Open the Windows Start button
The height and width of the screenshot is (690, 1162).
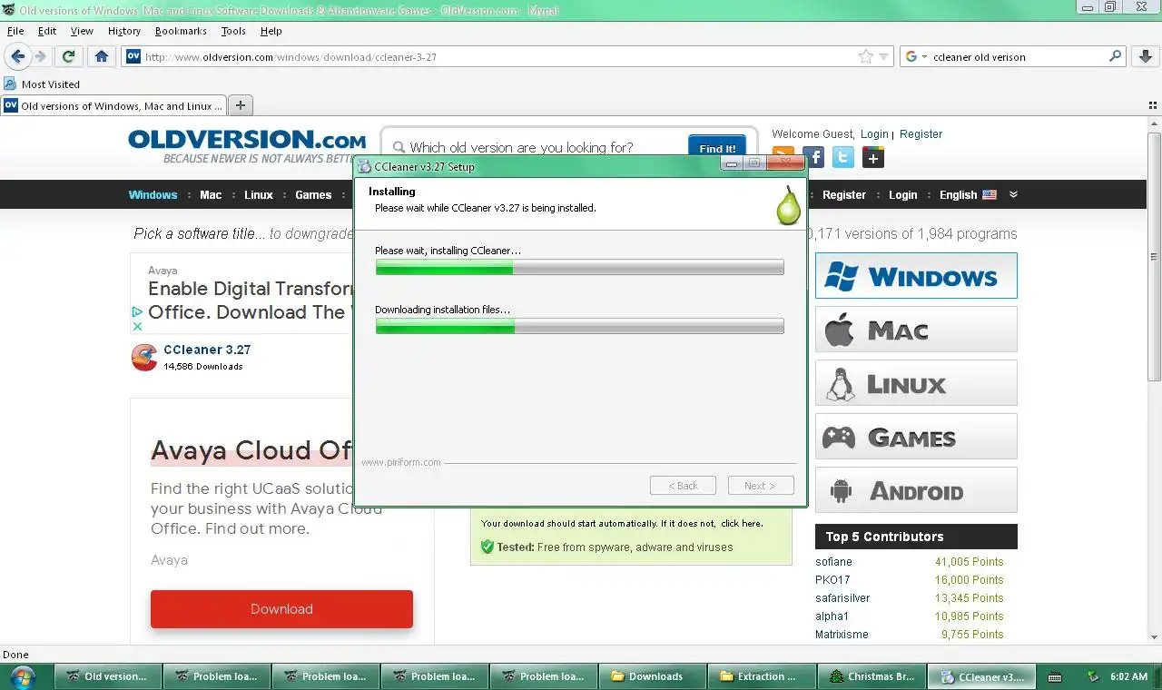point(22,676)
